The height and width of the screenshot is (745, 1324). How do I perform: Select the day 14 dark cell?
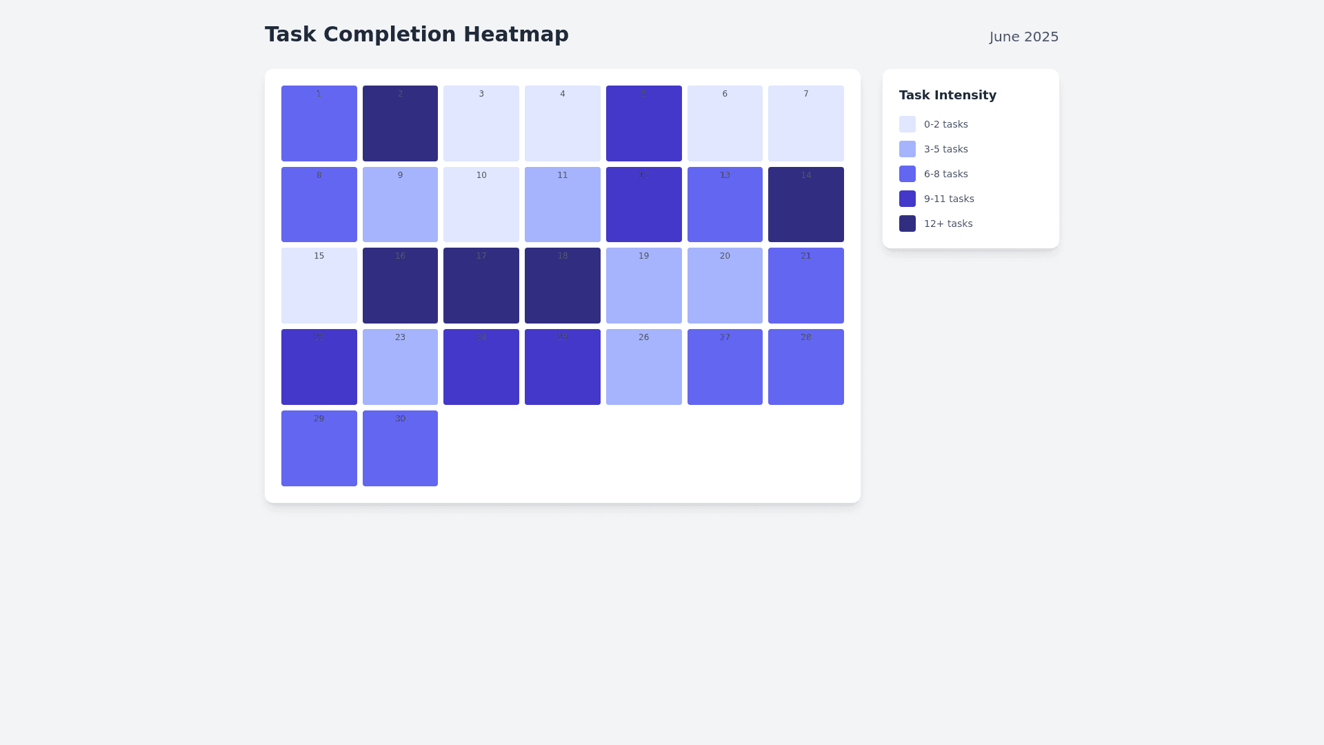(805, 204)
